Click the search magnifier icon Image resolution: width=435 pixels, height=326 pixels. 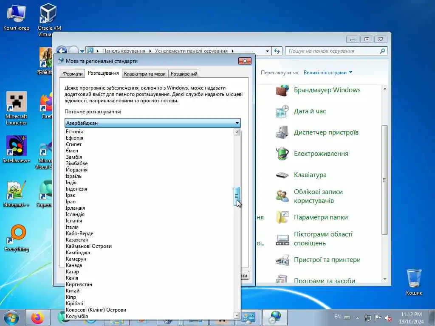click(x=382, y=51)
